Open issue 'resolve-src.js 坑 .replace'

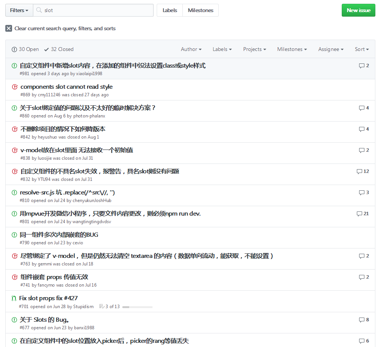pyautogui.click(x=67, y=193)
